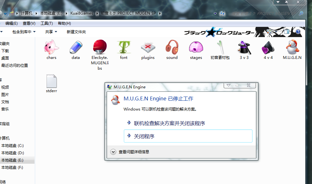Image resolution: width=312 pixels, height=184 pixels.
Task: Open 文档 library in sidebar
Action: [5, 102]
